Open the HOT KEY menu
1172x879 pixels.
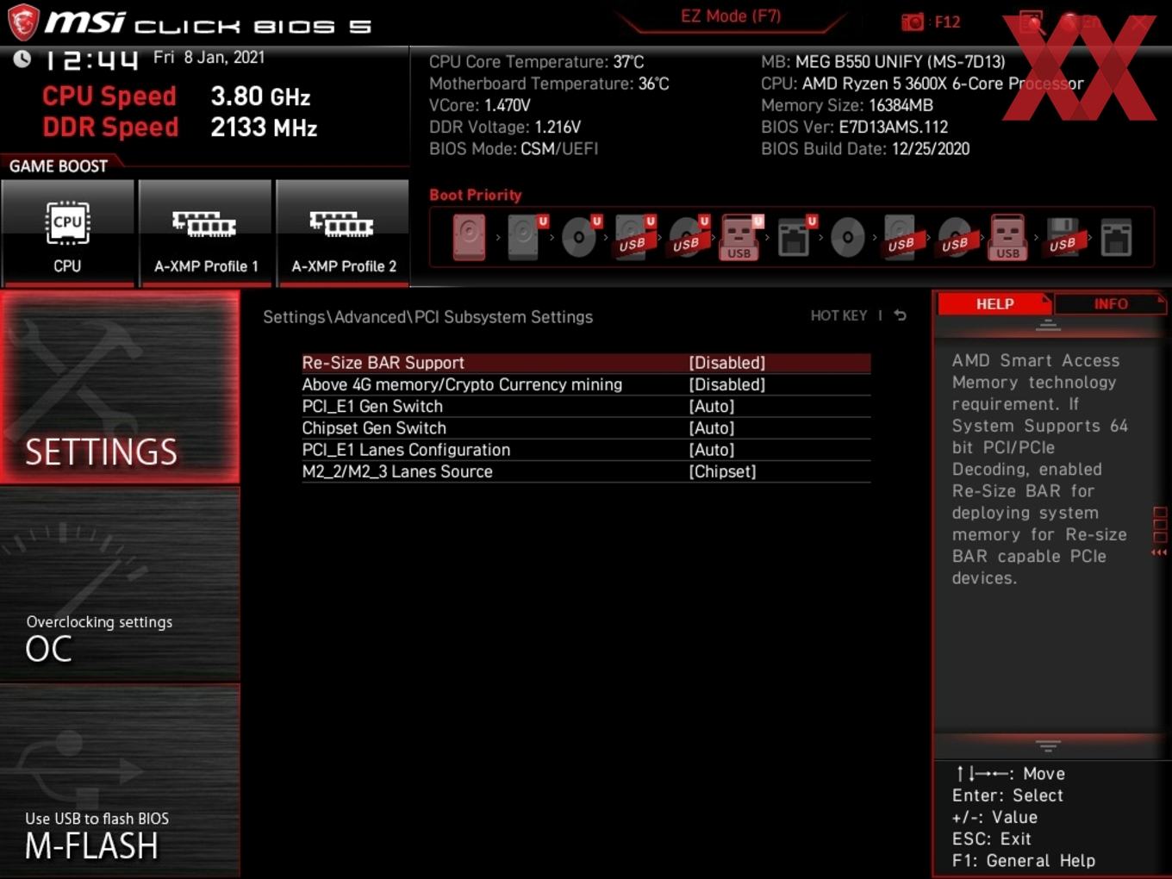pos(838,316)
